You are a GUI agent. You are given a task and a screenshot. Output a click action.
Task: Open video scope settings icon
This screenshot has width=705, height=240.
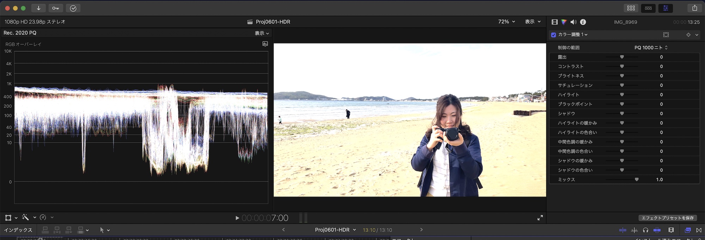coord(265,44)
